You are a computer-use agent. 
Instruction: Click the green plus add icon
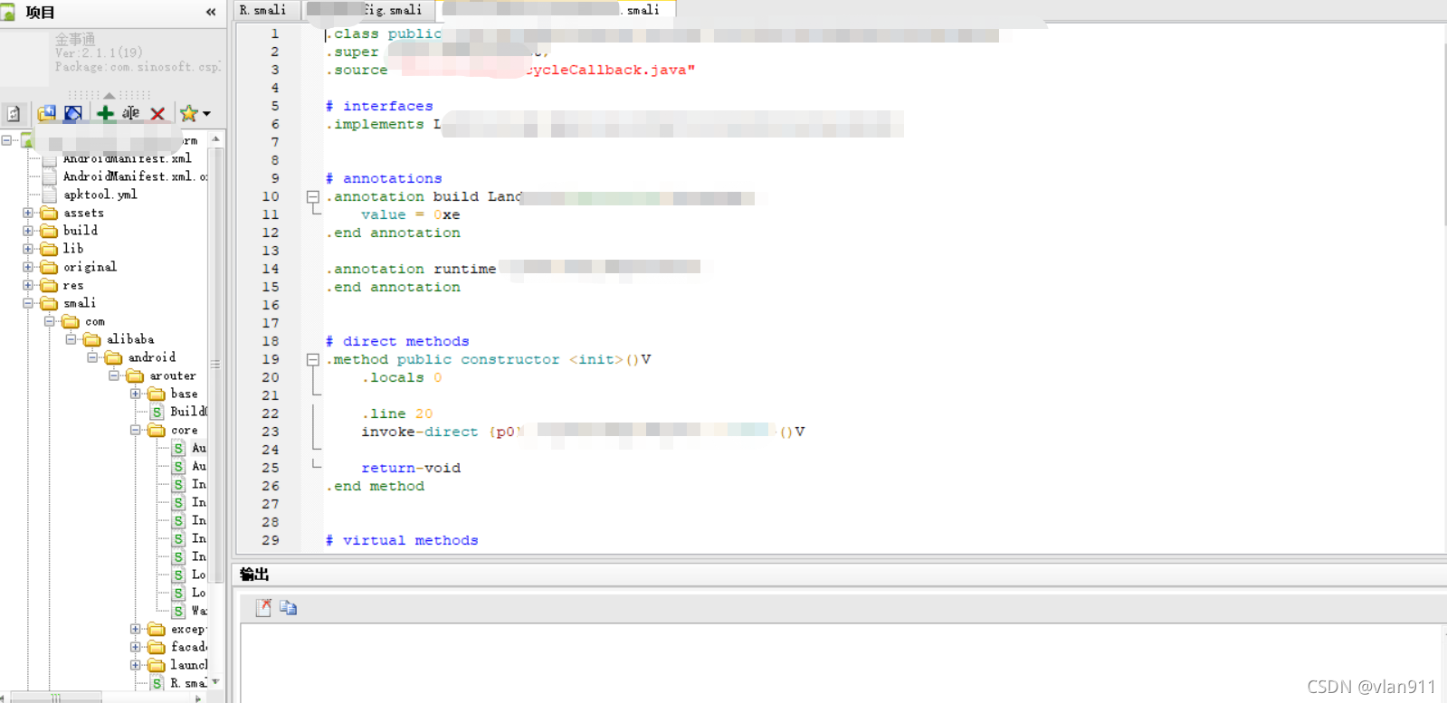click(x=106, y=113)
